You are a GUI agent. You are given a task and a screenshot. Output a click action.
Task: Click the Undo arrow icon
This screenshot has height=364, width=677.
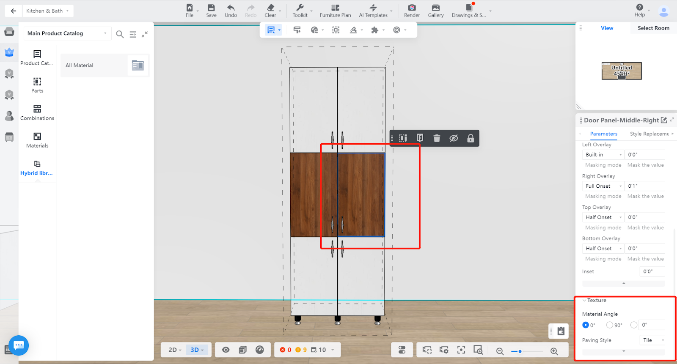(231, 8)
